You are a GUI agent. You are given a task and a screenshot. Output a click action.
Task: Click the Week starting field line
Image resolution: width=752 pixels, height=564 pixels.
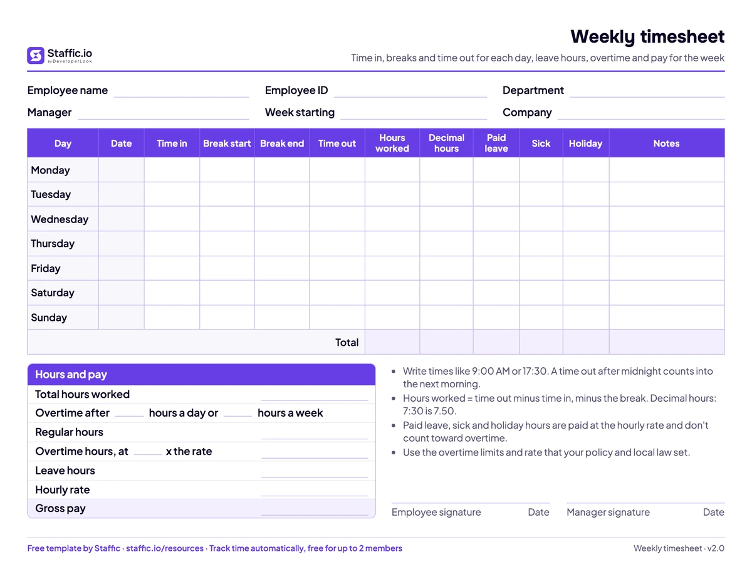point(414,113)
